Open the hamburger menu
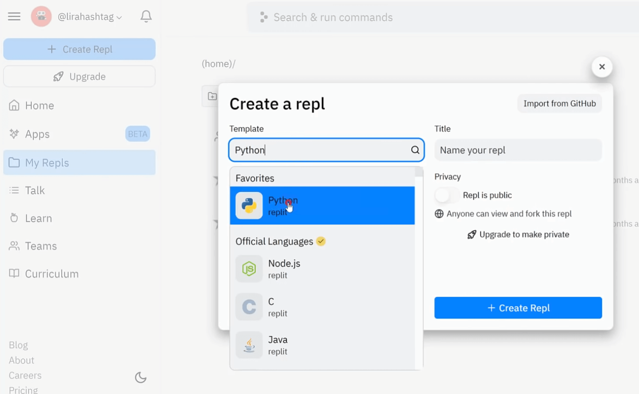The height and width of the screenshot is (394, 639). coord(14,16)
